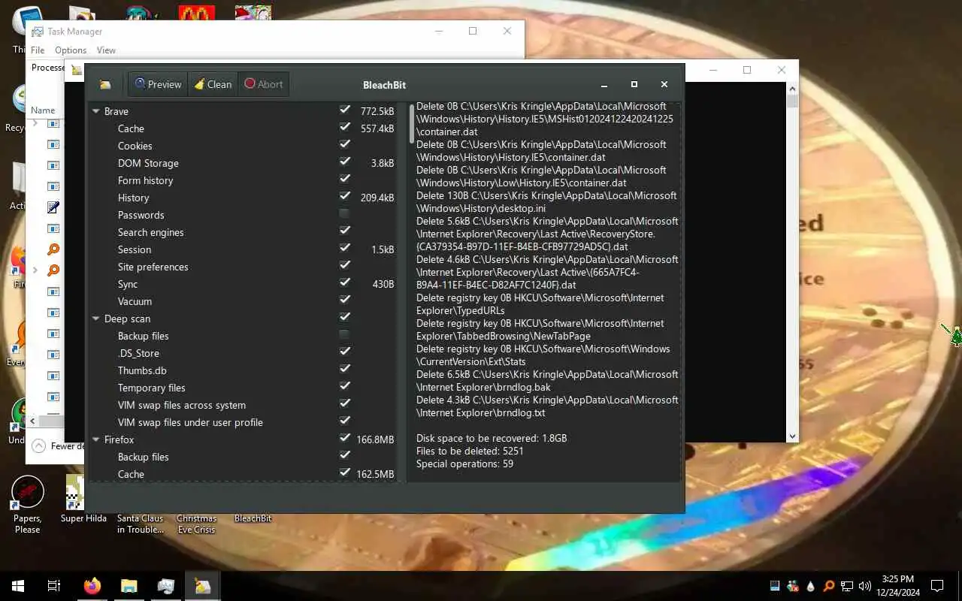
Task: Open the volume speaker tray icon
Action: (x=864, y=586)
